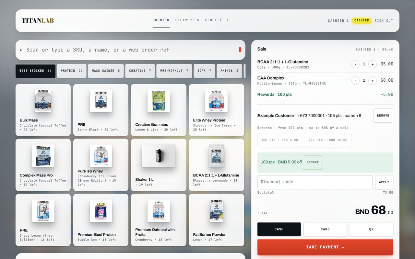This screenshot has width=415, height=259.
Task: Add Premium Oatmeal with Fruits
Action: [159, 220]
